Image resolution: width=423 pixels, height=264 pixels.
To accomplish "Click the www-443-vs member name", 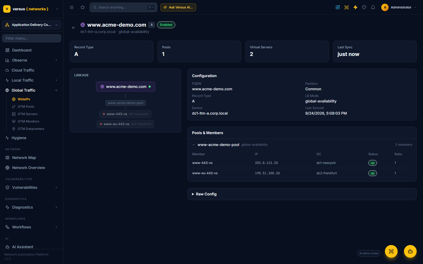I will pos(202,163).
